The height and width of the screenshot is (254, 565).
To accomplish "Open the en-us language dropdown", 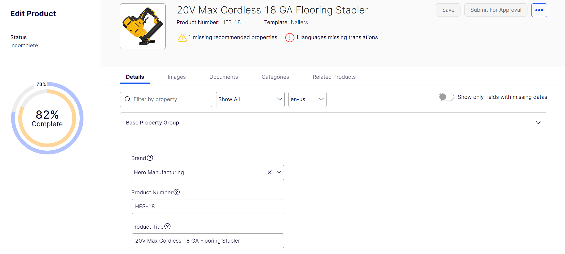I will click(307, 99).
